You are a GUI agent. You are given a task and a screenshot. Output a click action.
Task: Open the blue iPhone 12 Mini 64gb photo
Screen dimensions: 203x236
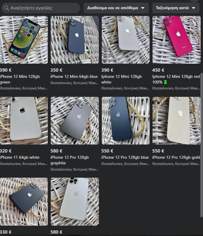pyautogui.click(x=75, y=40)
